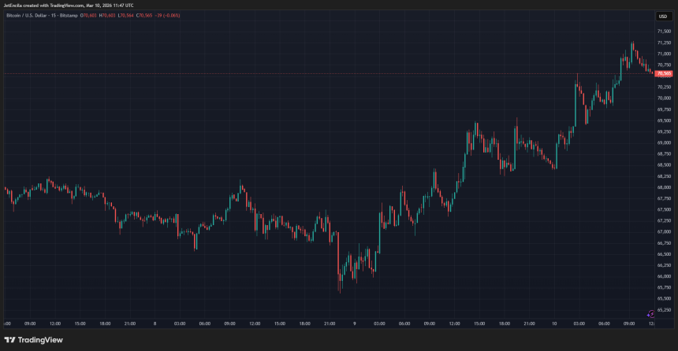The width and height of the screenshot is (678, 351).
Task: Select the date 8 marker on time axis
Action: [x=155, y=323]
